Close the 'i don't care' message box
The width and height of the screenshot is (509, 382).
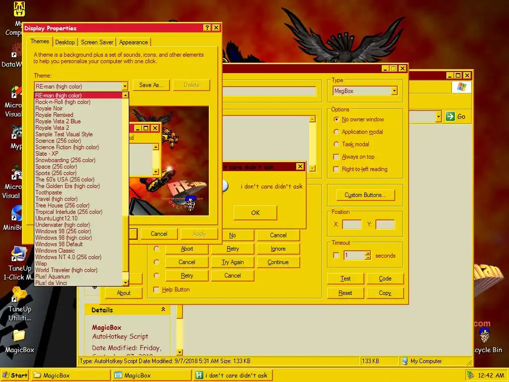(300, 167)
